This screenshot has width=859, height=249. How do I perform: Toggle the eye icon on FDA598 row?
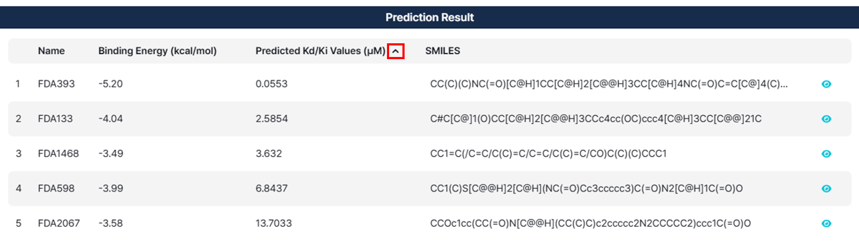(x=826, y=189)
